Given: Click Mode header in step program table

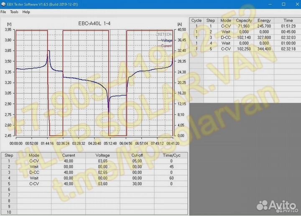Looking at the screenshot, I should [34, 155].
